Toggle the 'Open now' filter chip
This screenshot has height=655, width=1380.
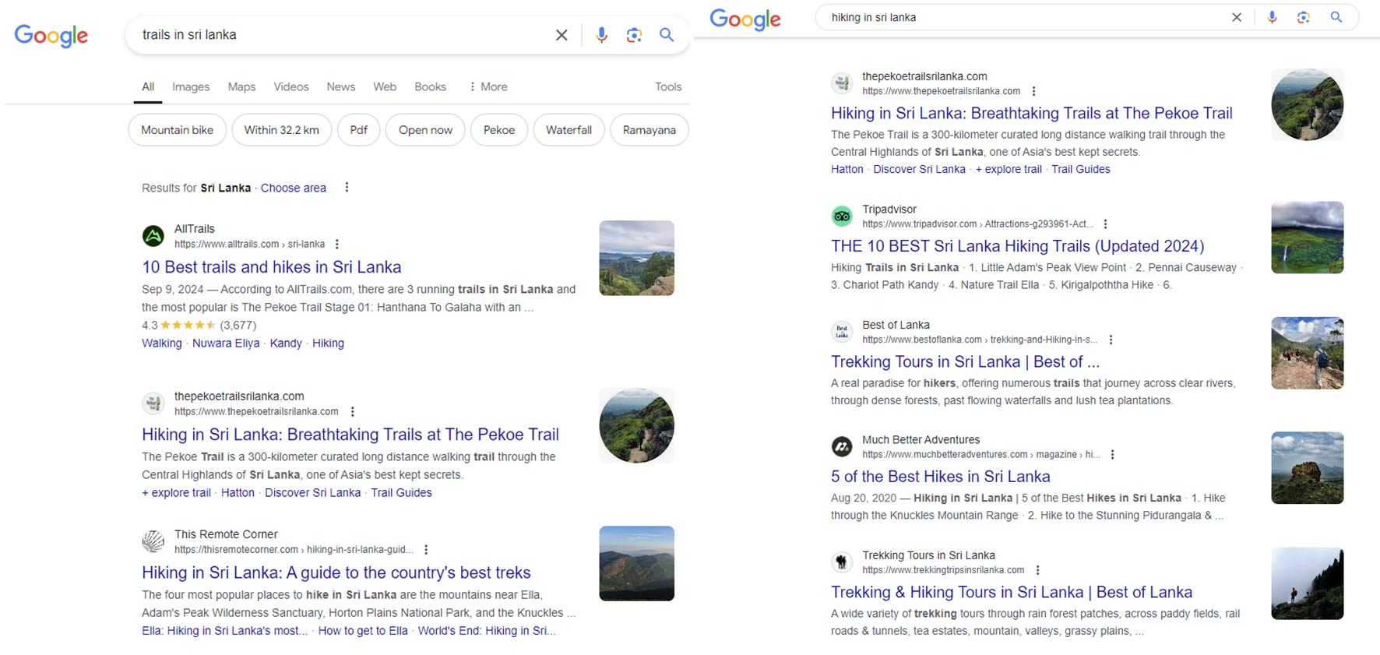point(425,130)
